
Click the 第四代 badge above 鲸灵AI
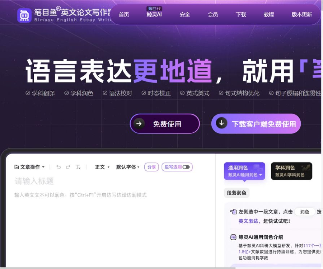[154, 9]
